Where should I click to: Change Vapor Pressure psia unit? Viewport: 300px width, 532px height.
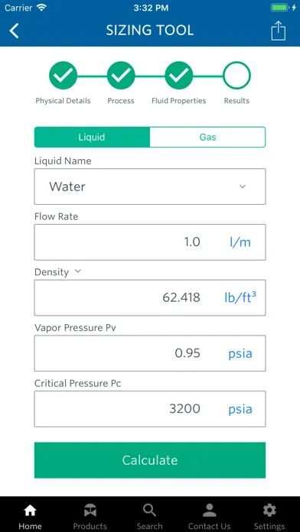[240, 354]
